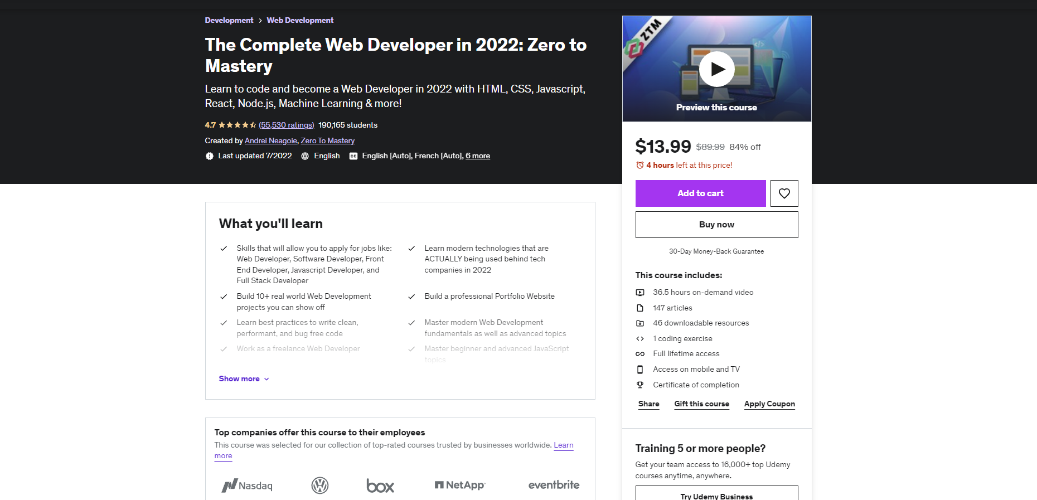Click the NetApp logo
Image resolution: width=1037 pixels, height=500 pixels.
(x=460, y=486)
